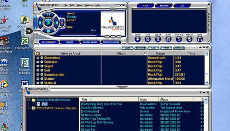Clear the playlist with Clear icon
This screenshot has height=131, width=230.
158,39
